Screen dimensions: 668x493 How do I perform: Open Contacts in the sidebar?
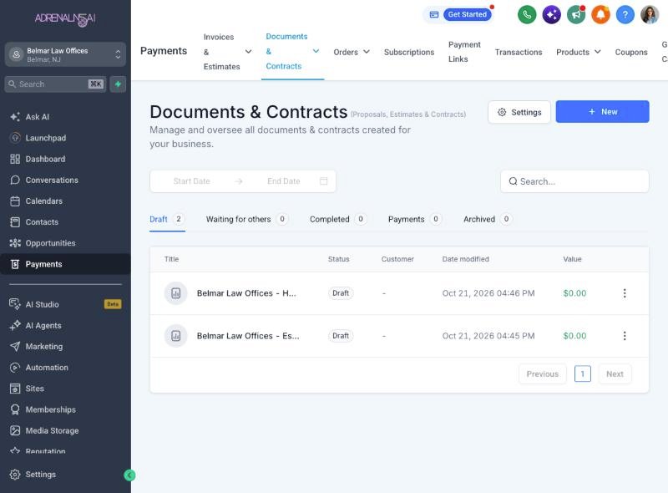(42, 221)
